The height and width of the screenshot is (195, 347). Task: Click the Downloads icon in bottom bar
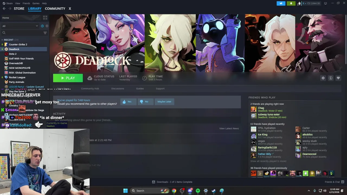pyautogui.click(x=153, y=182)
